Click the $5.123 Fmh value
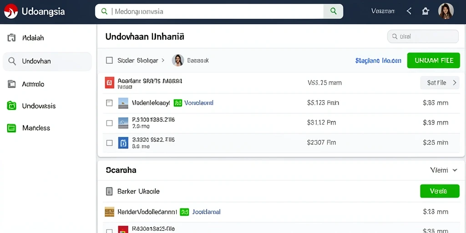Screen dimensions: 466x233 coord(323,103)
